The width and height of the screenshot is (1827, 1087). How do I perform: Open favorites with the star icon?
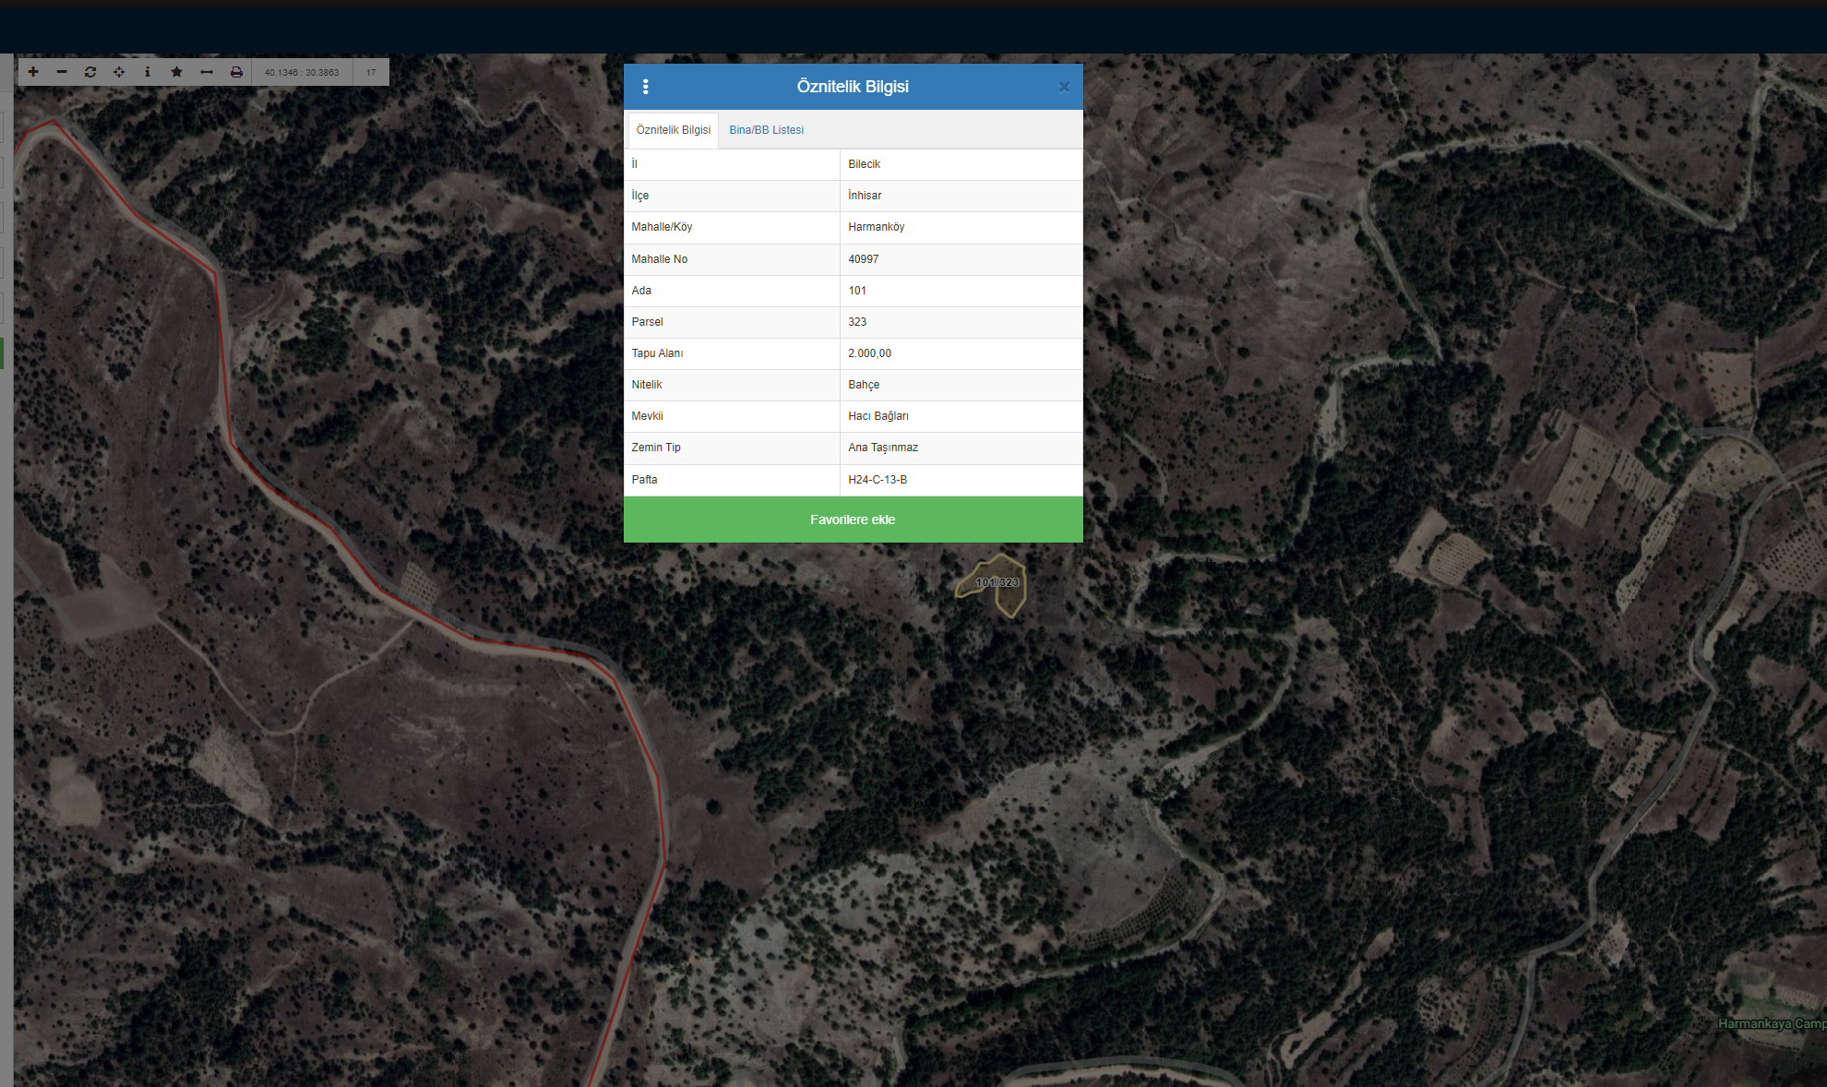point(176,72)
